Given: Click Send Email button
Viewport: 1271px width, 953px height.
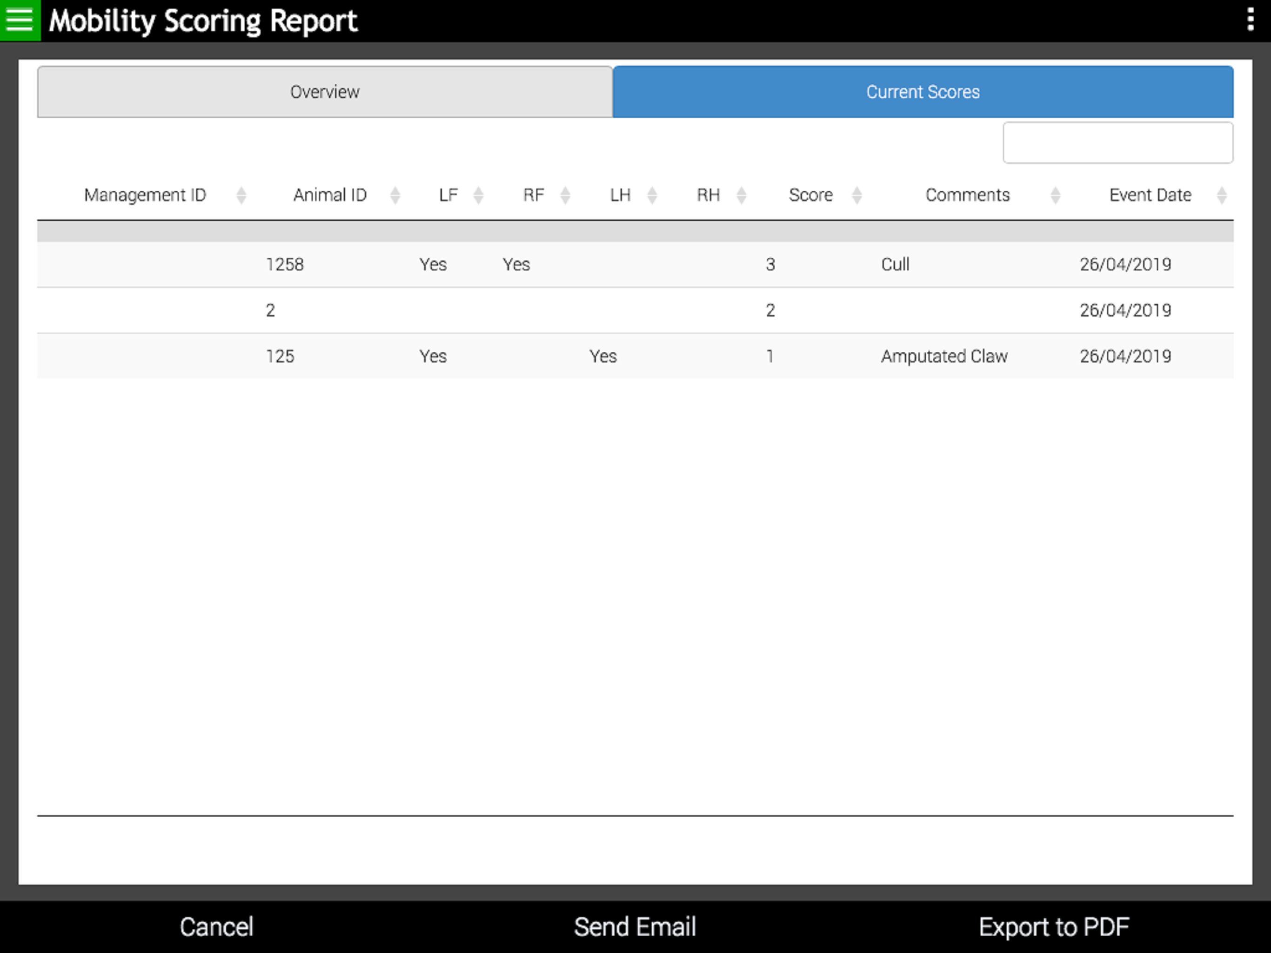Looking at the screenshot, I should point(635,927).
